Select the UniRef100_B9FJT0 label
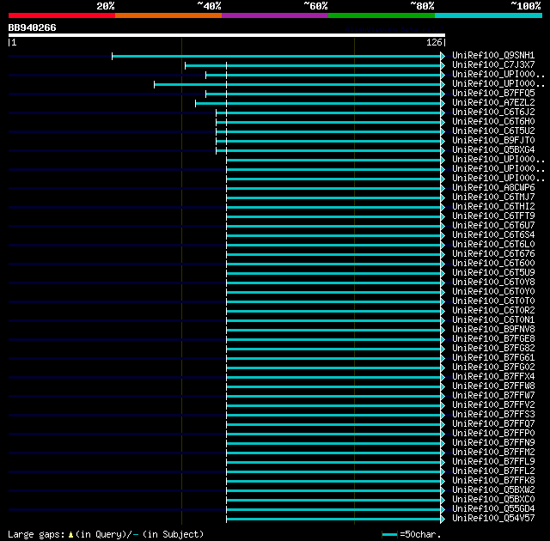The height and width of the screenshot is (541, 550). point(493,141)
